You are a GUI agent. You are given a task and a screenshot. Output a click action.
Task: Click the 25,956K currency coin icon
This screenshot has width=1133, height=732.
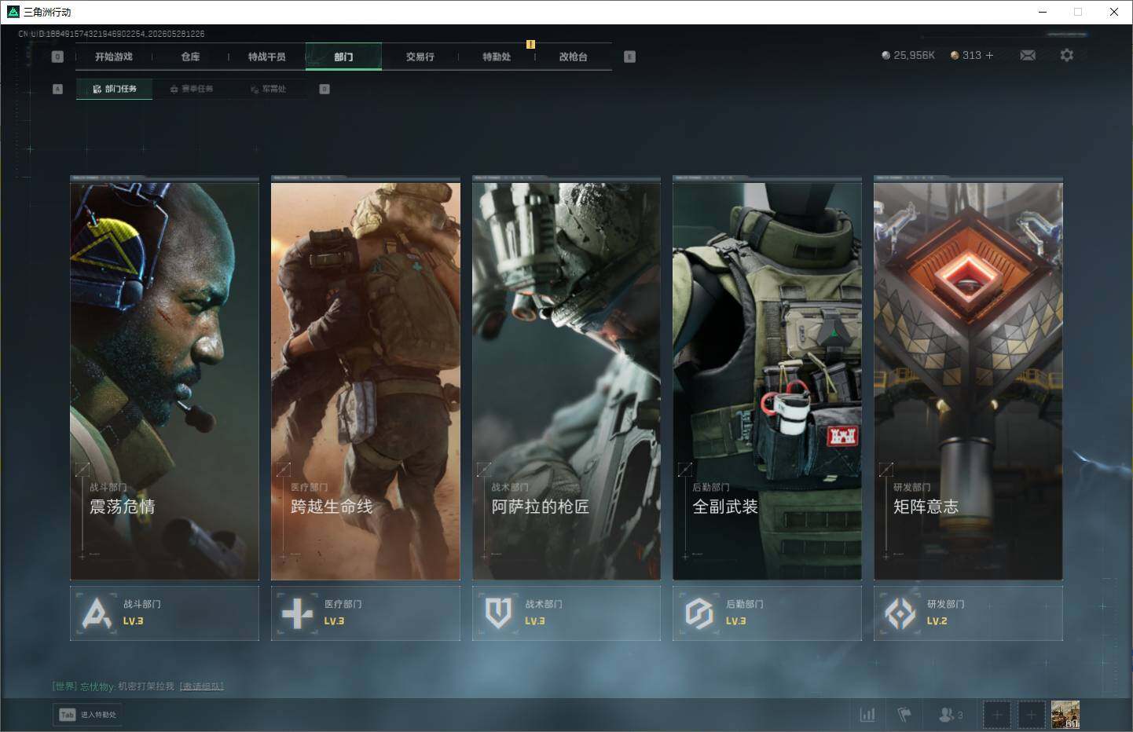(x=886, y=56)
